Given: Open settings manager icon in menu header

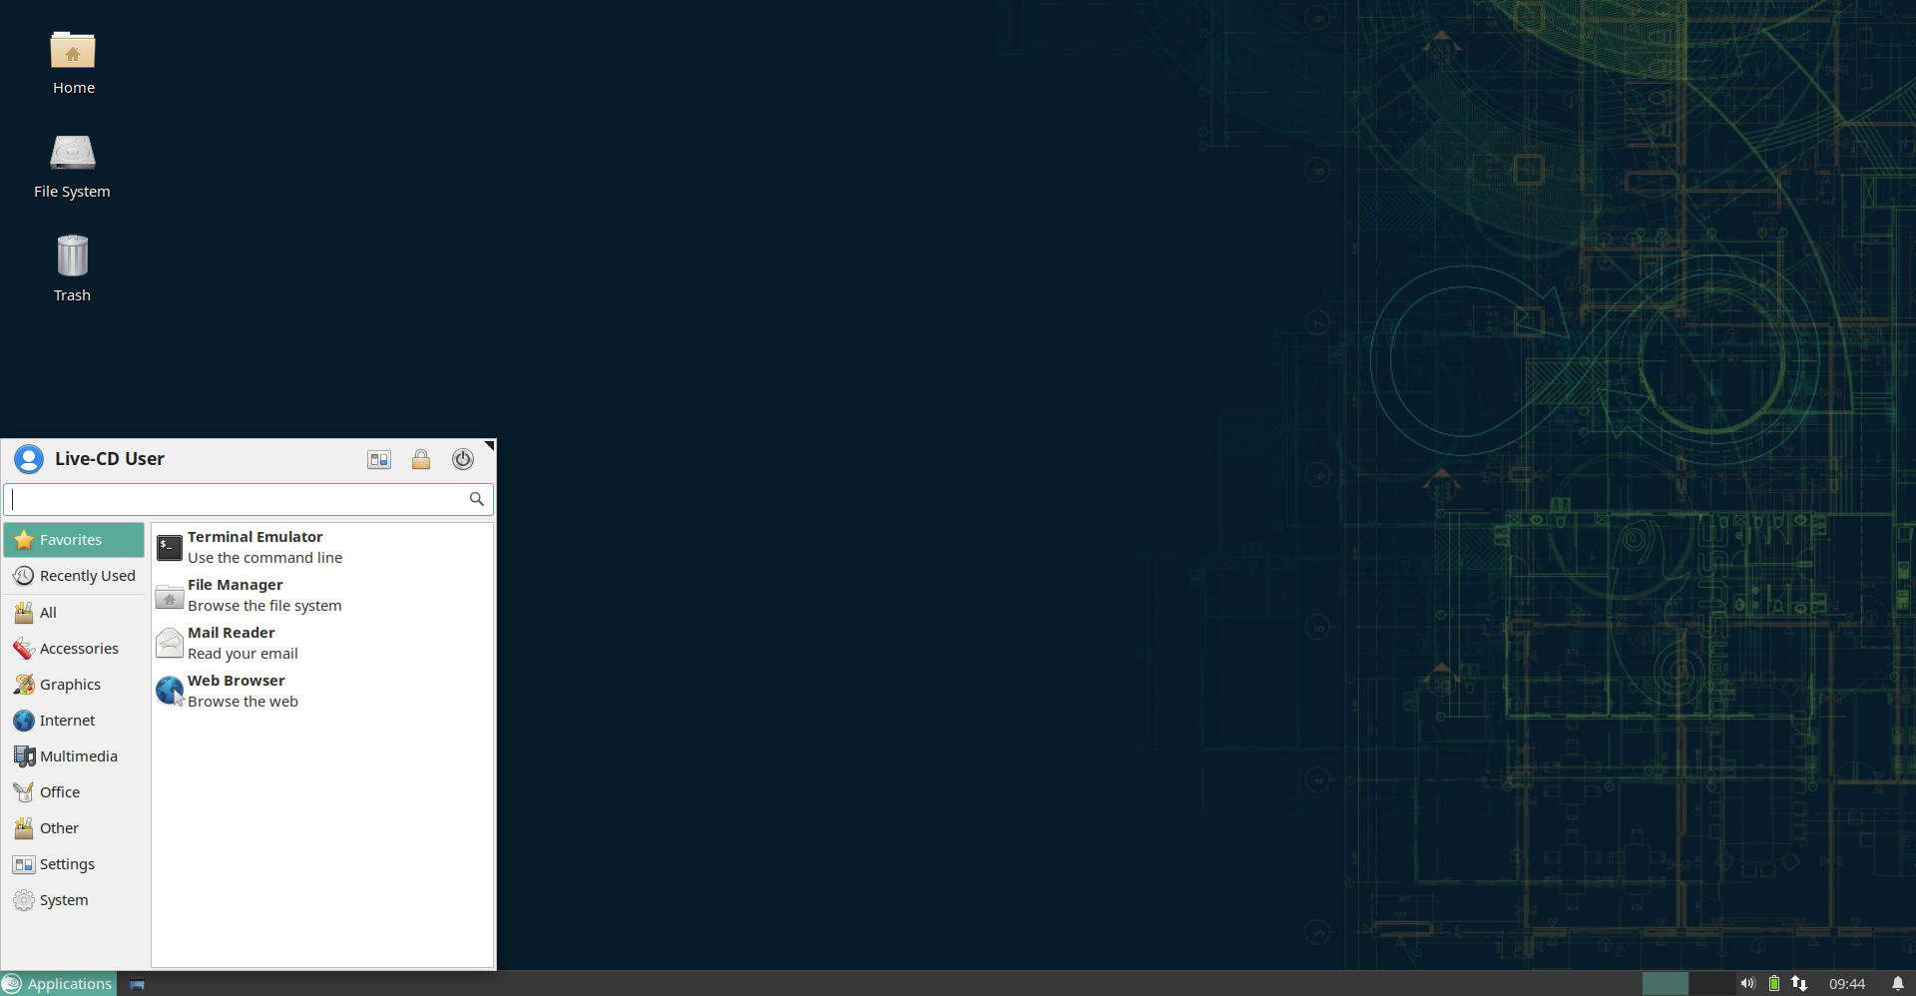Looking at the screenshot, I should coord(379,459).
